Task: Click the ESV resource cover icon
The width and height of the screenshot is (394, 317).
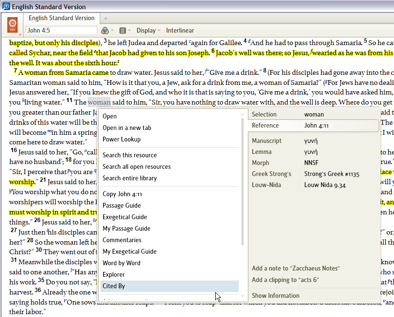Action: click(x=12, y=25)
